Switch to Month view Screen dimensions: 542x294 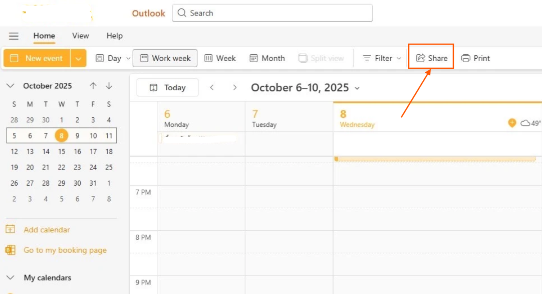267,58
